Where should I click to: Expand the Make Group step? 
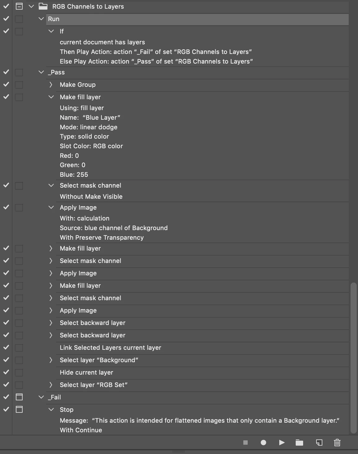click(x=51, y=84)
